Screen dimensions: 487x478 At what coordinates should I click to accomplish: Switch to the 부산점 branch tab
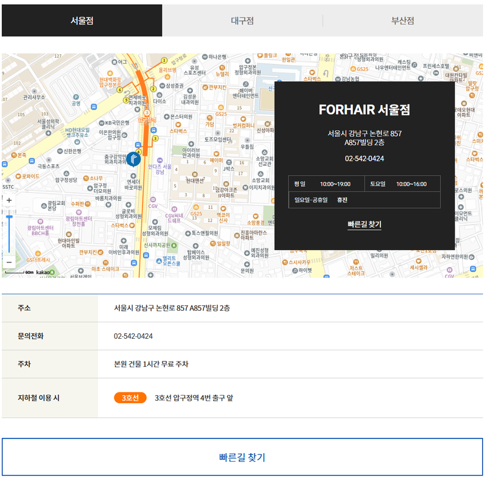click(x=403, y=21)
